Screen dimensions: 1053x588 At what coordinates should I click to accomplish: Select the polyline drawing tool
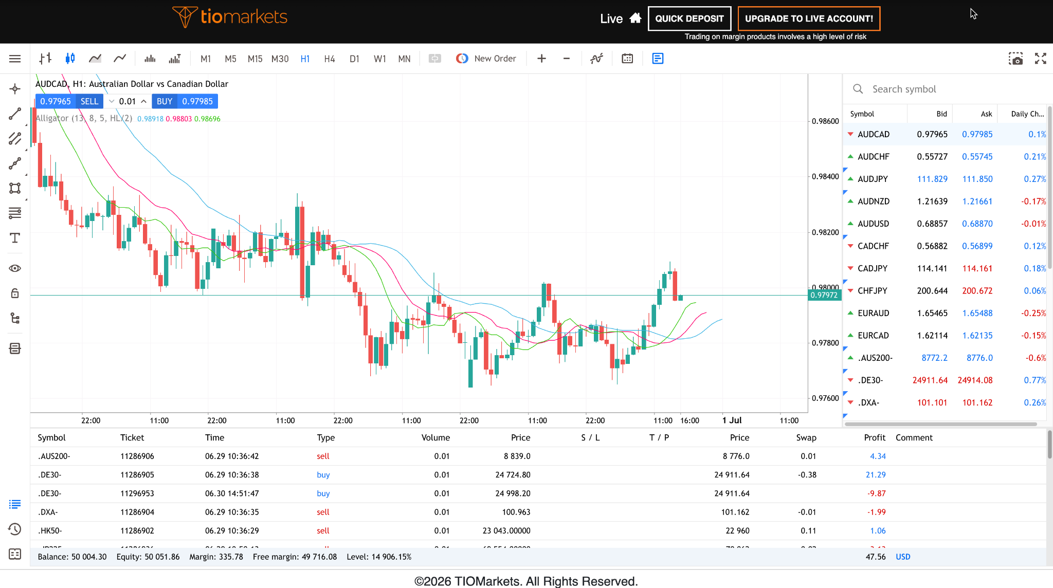[15, 163]
